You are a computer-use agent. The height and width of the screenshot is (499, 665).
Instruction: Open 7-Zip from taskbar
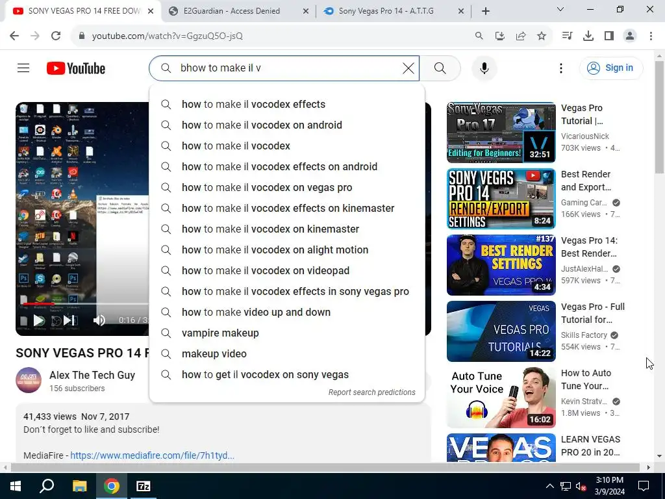click(144, 486)
